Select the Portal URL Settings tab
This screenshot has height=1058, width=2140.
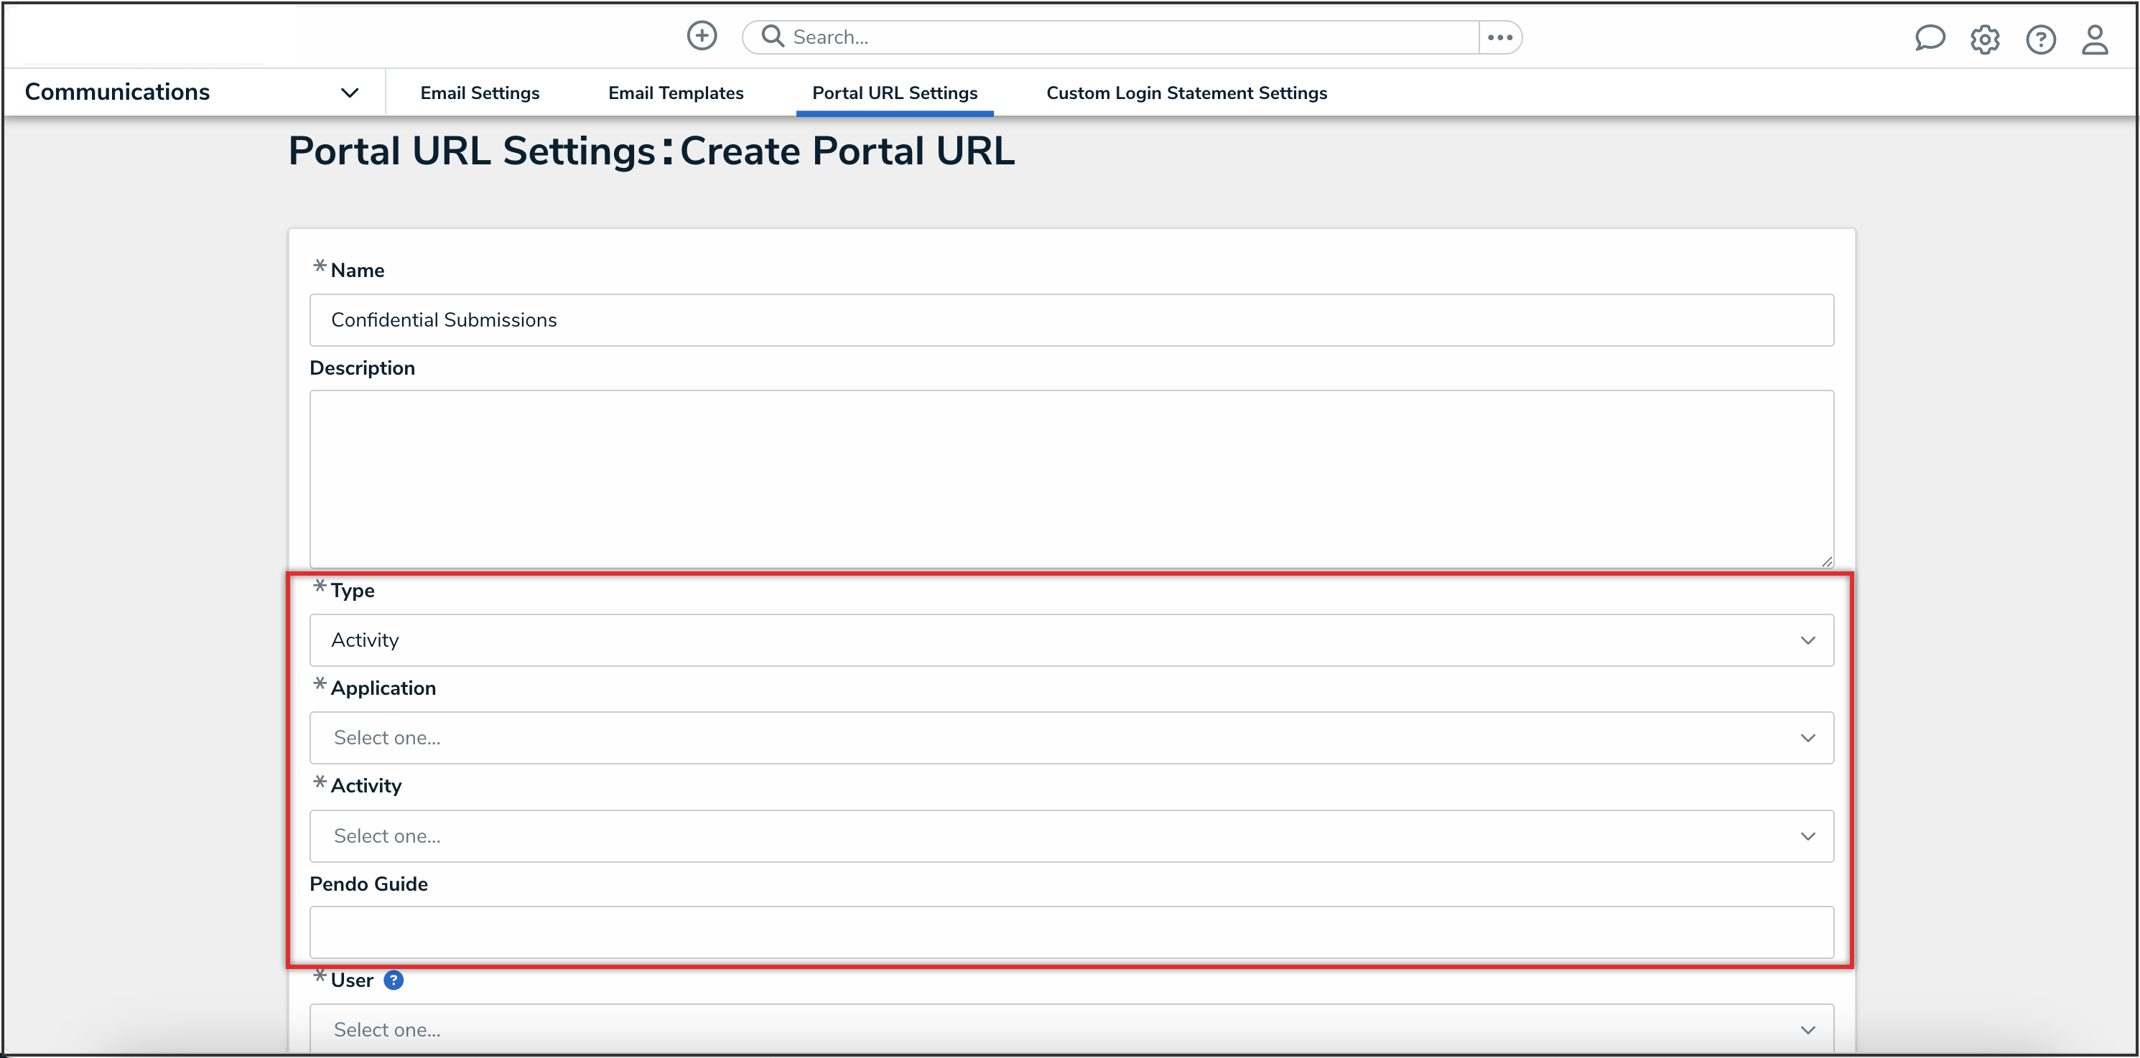(894, 93)
